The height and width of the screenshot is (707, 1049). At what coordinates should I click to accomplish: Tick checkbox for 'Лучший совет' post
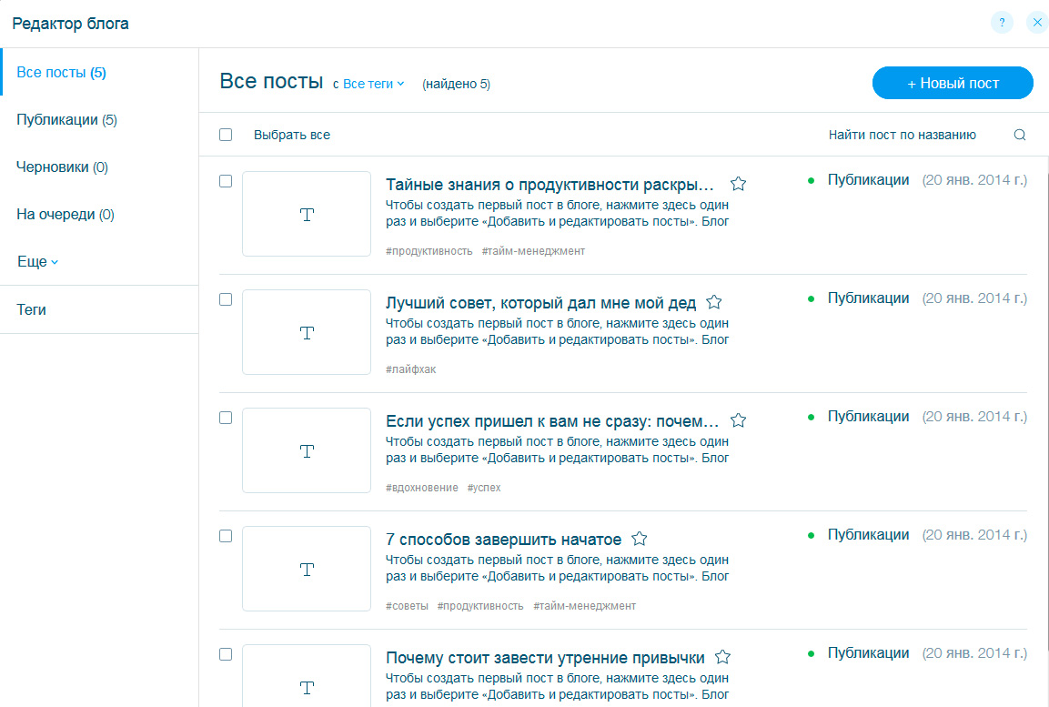pyautogui.click(x=226, y=299)
